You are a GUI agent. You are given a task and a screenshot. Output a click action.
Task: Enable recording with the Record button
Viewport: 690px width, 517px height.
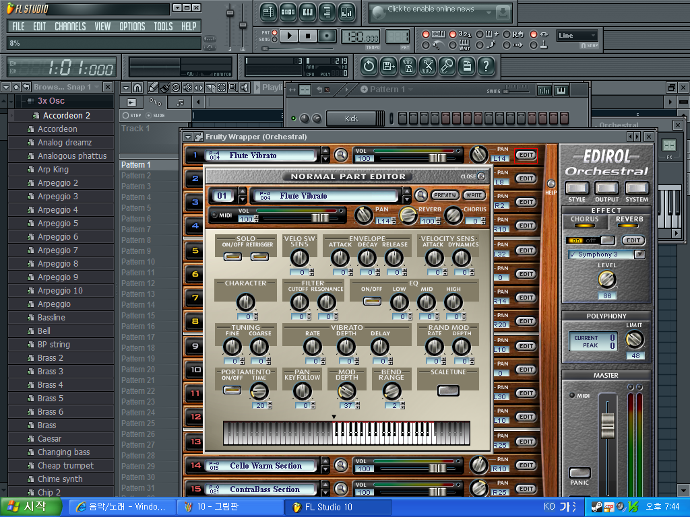click(327, 36)
